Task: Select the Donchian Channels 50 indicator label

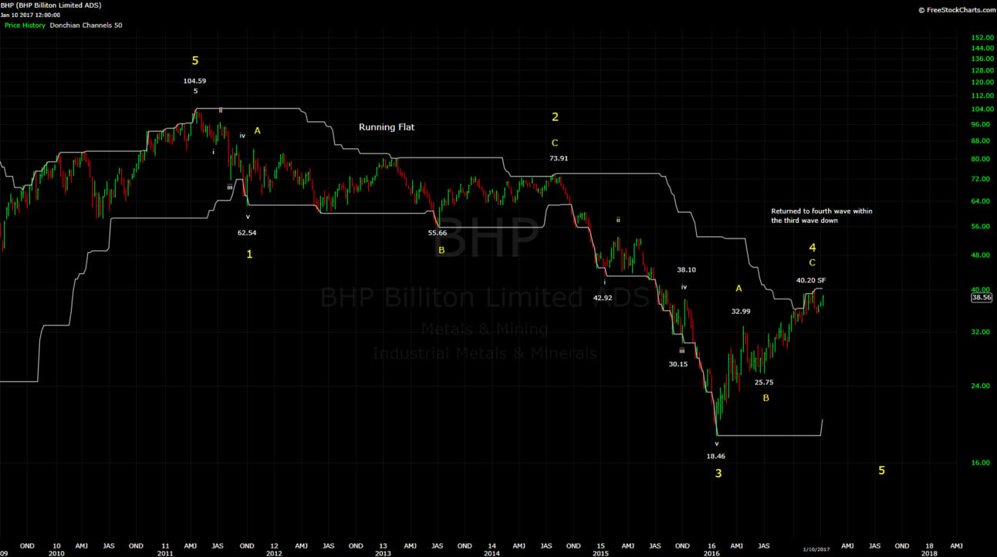Action: [86, 25]
